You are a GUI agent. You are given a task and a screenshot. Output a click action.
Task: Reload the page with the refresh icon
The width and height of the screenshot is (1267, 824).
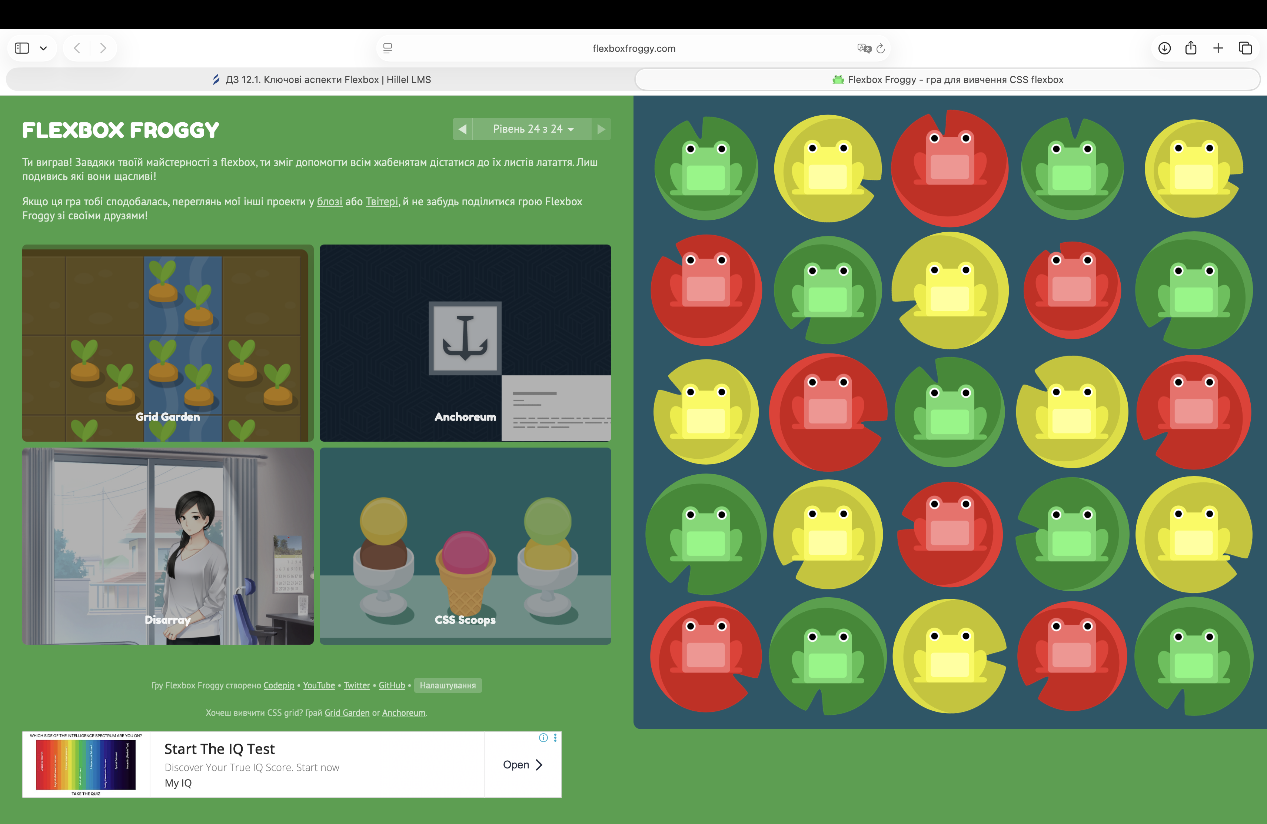click(881, 49)
